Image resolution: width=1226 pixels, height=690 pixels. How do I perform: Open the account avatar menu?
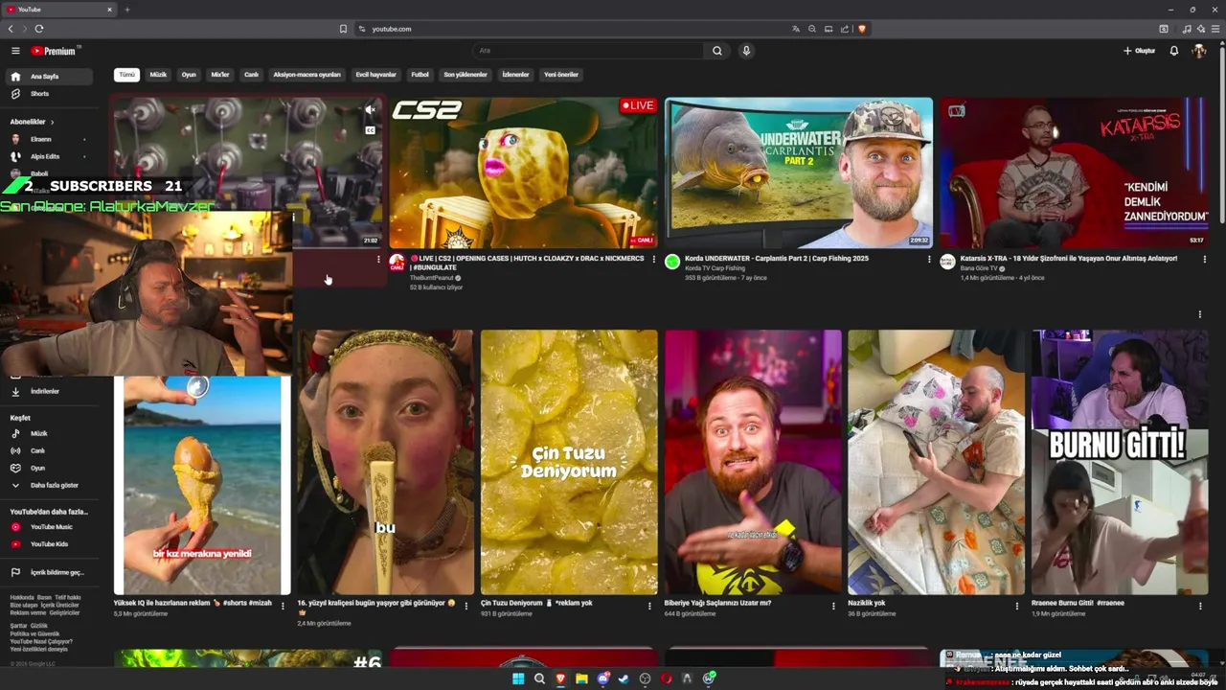(1198, 51)
